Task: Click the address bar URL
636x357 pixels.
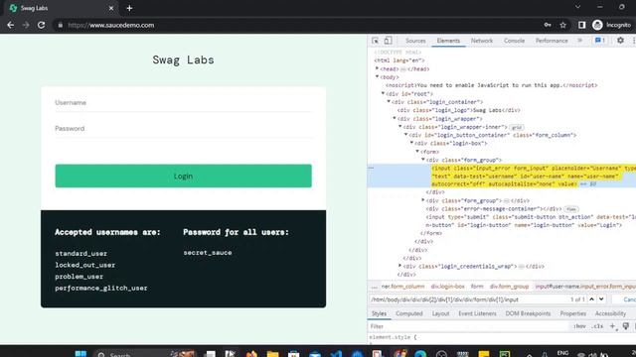Action: coord(111,25)
